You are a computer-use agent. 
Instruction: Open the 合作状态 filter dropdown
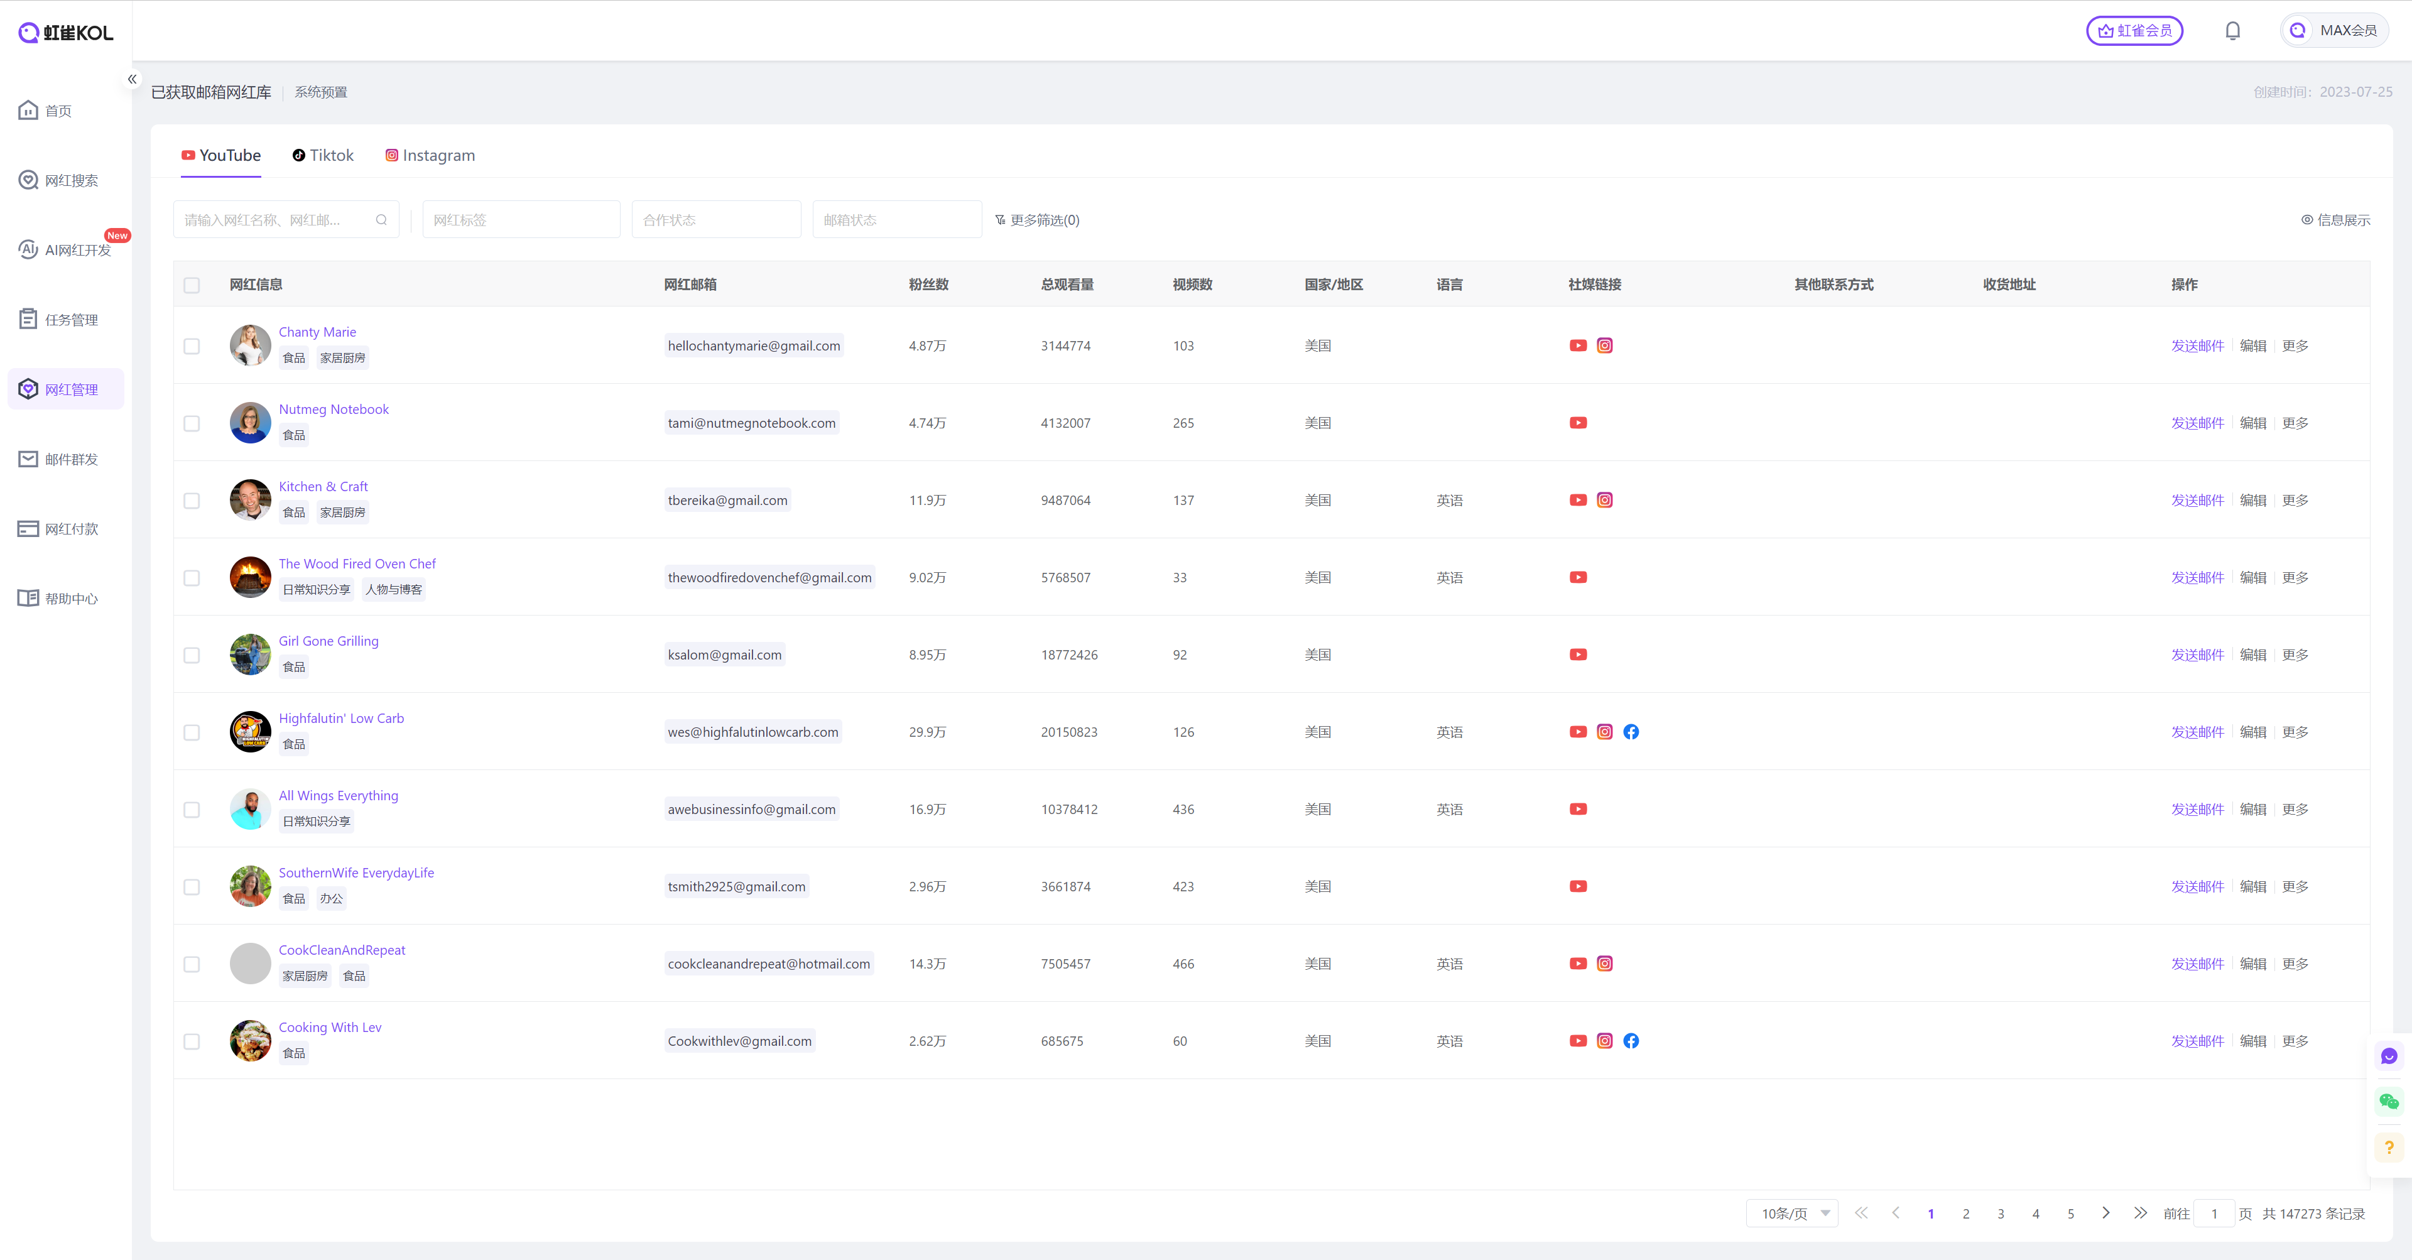point(716,220)
